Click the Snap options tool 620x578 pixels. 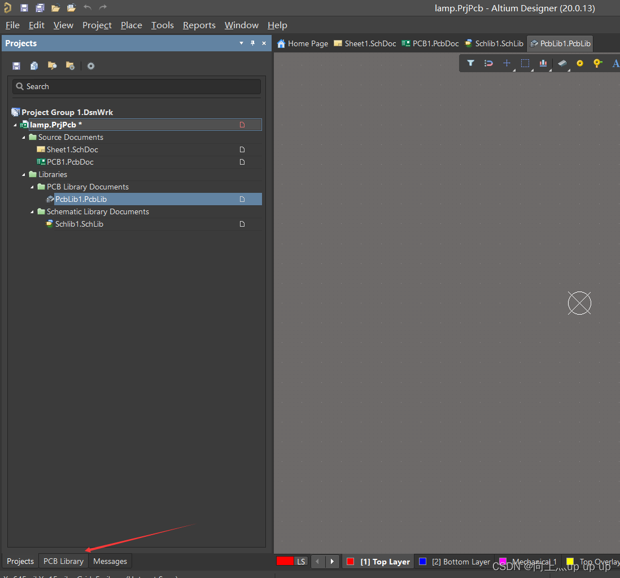click(488, 63)
